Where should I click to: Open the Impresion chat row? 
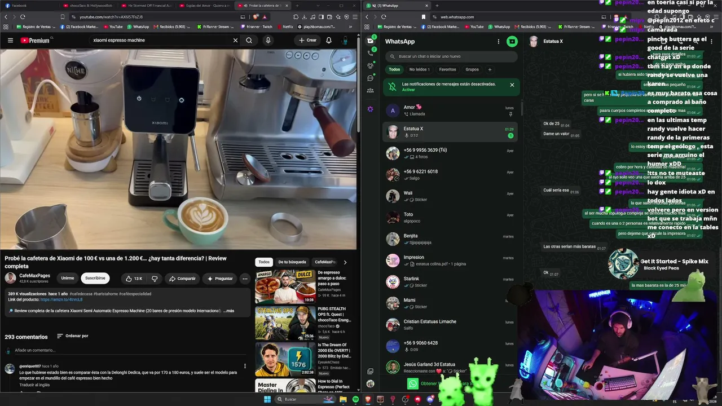[451, 261]
